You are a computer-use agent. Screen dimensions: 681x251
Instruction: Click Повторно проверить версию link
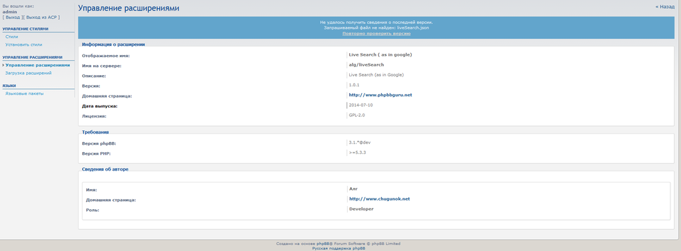point(376,33)
